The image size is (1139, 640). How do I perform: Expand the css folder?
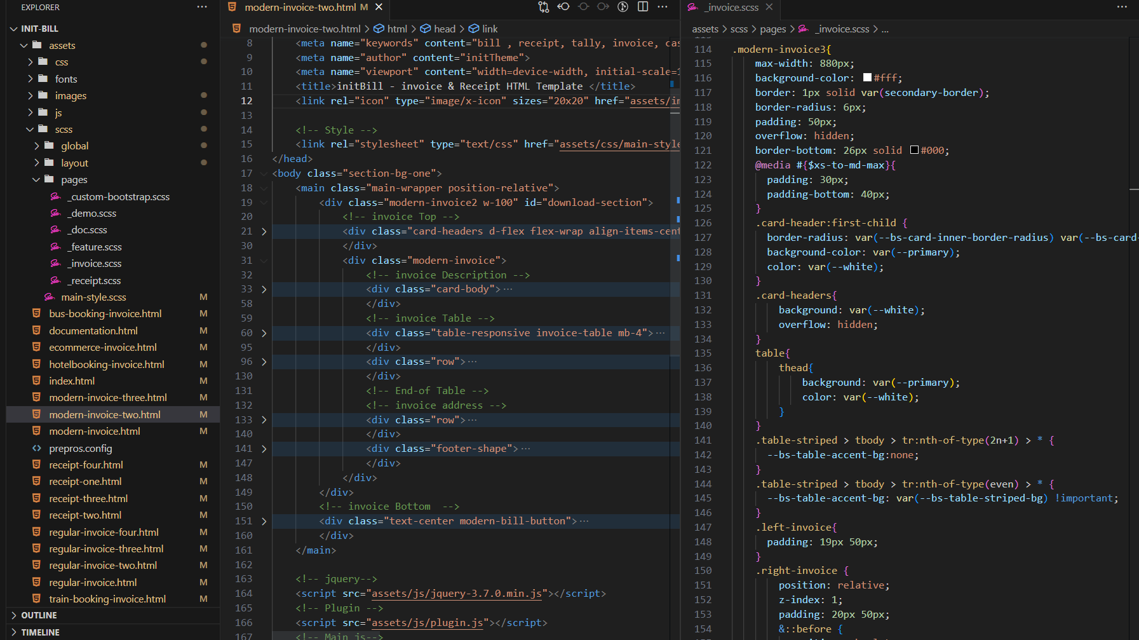pyautogui.click(x=30, y=62)
